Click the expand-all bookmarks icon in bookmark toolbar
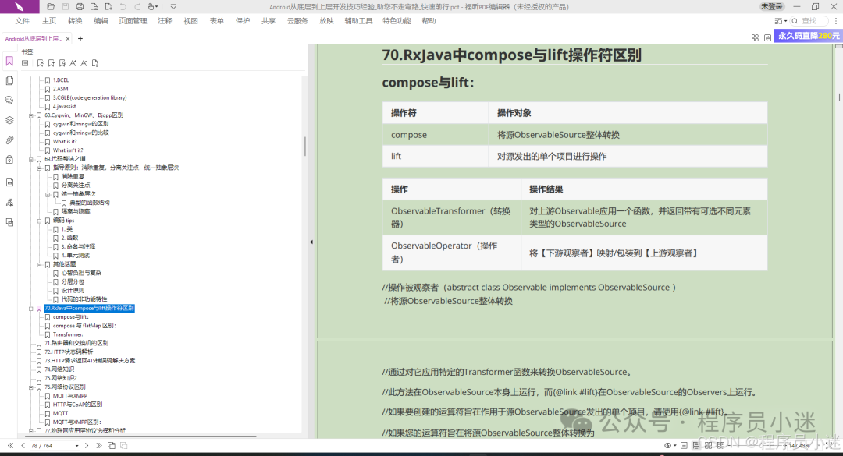 click(25, 63)
